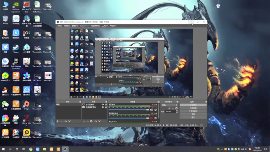Image resolution: width=270 pixels, height=152 pixels.
Task: Open the notification center icon
Action: 265,149
